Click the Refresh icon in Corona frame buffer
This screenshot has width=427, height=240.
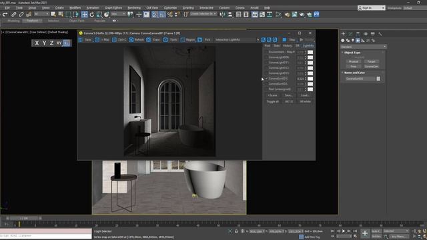(x=131, y=40)
